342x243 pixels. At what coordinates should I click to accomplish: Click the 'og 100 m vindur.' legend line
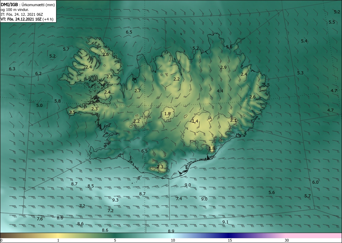point(15,10)
